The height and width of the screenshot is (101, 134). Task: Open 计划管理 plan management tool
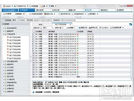tap(7, 14)
